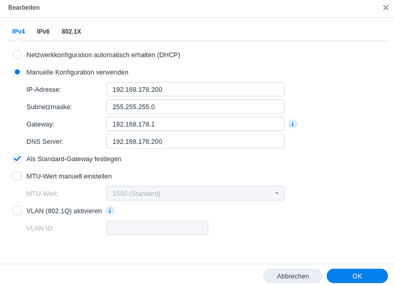Click the DNS Server input field
Screen dimensions: 395x285
pos(195,141)
